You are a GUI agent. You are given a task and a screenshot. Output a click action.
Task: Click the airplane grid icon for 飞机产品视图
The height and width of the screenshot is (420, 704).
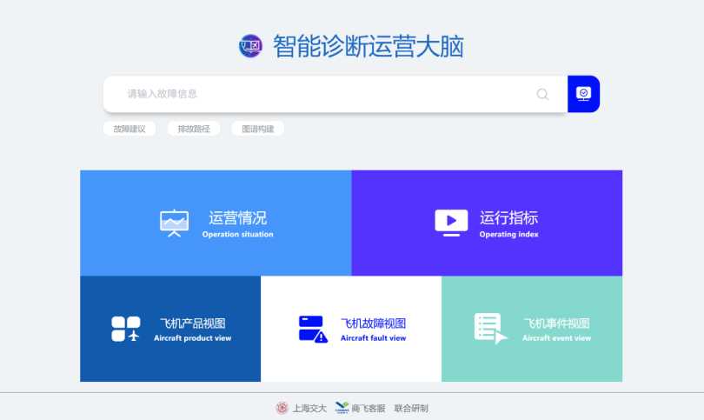[125, 329]
